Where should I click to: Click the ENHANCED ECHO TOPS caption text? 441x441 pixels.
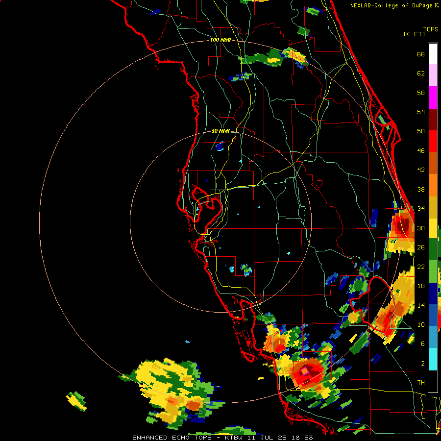tap(172, 438)
